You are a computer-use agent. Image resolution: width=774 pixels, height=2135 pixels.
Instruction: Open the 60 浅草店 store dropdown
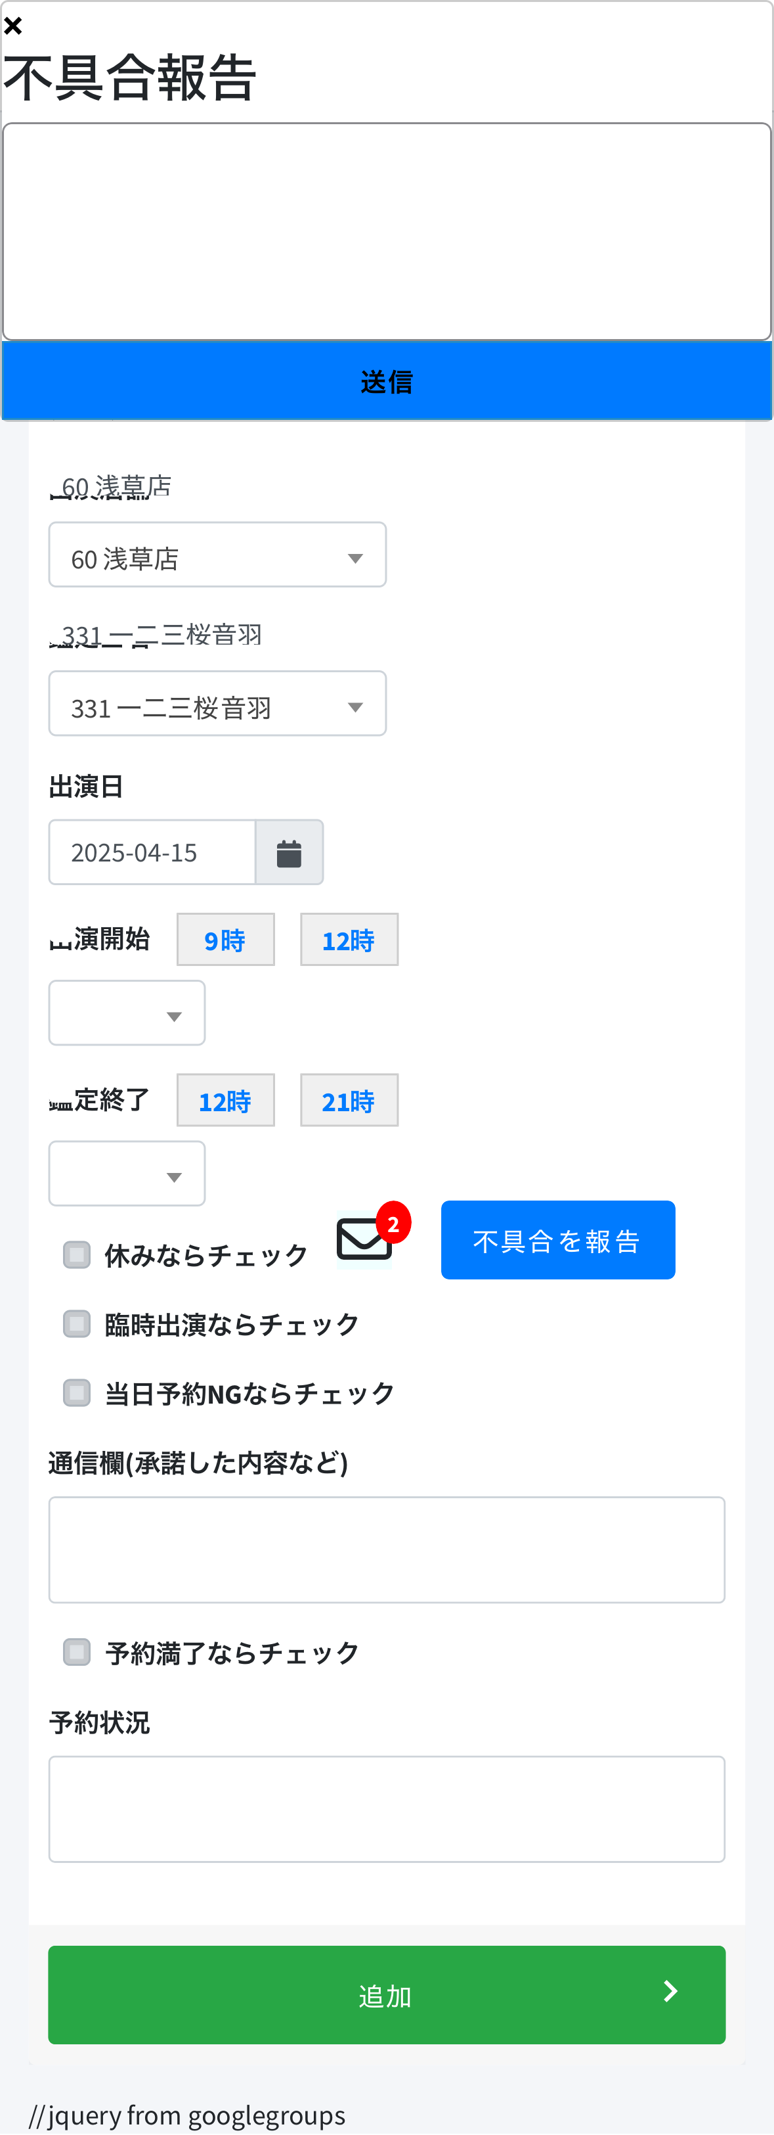coord(217,555)
